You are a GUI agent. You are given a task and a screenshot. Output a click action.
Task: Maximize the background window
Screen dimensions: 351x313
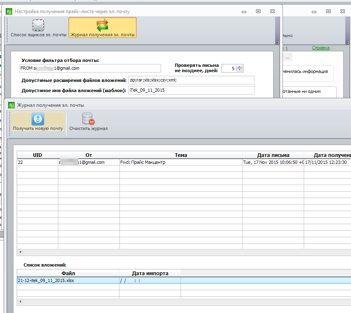point(328,11)
